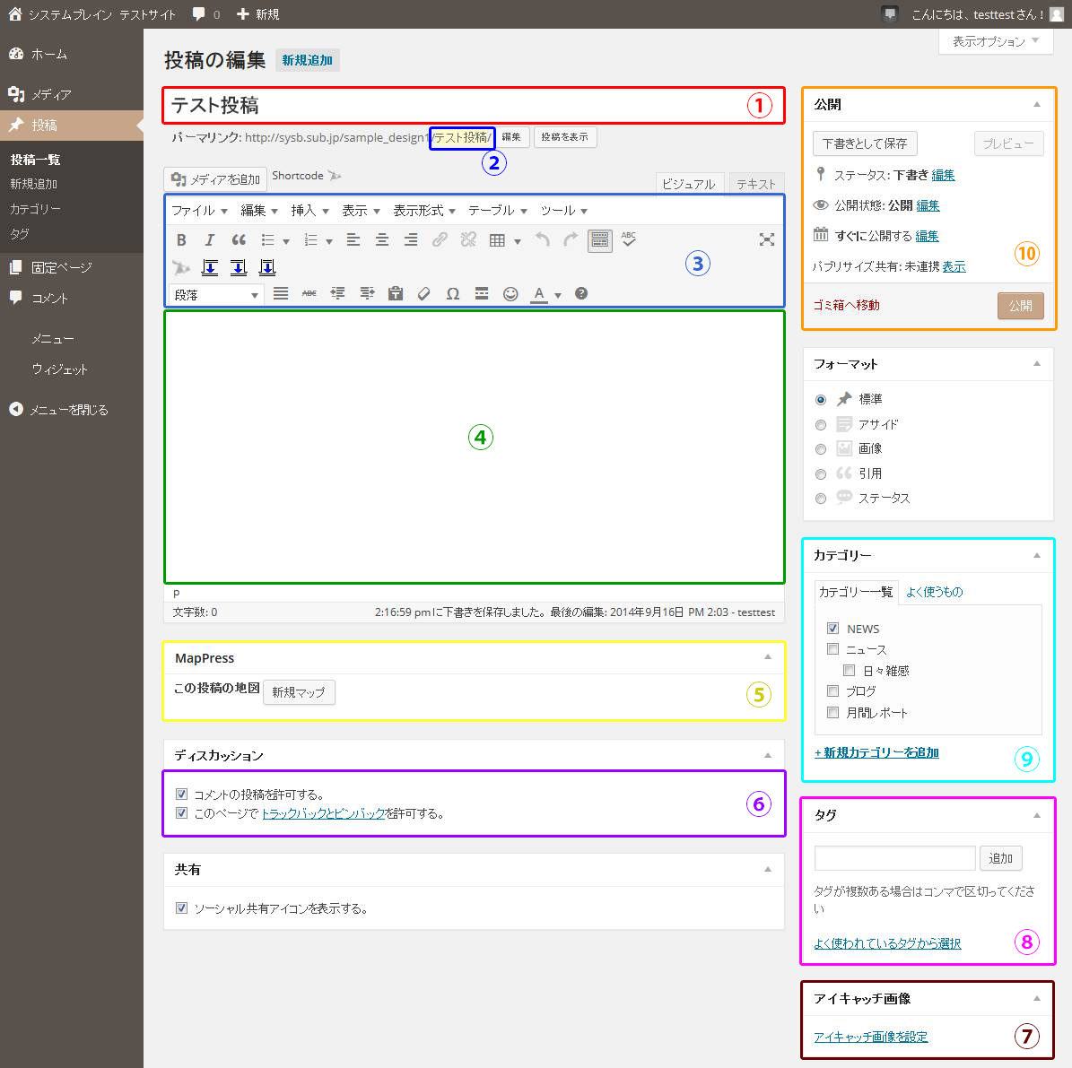The height and width of the screenshot is (1068, 1072).
Task: Open the text color picker swatch
Action: [539, 294]
